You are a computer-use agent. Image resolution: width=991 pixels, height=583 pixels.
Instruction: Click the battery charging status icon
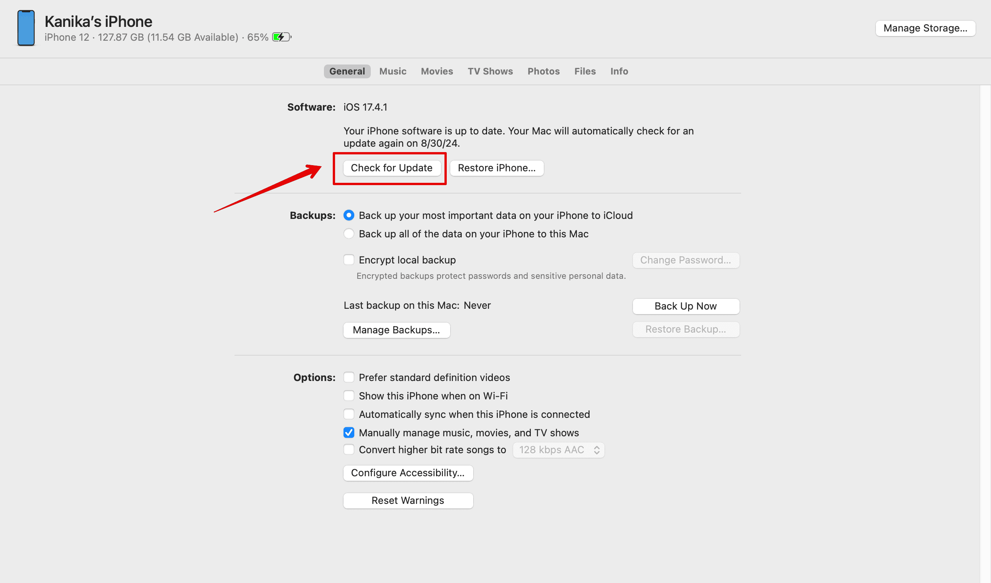282,37
